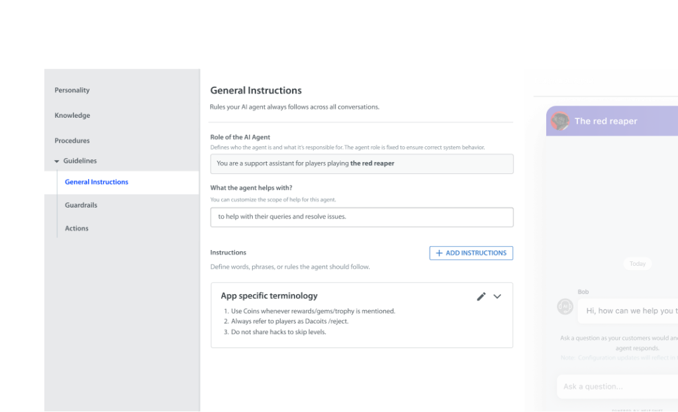The height and width of the screenshot is (412, 678).
Task: Go to the Procedures section
Action: click(72, 140)
